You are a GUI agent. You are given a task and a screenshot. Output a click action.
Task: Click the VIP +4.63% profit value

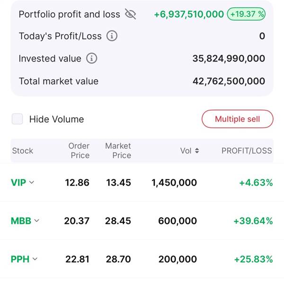tap(256, 183)
